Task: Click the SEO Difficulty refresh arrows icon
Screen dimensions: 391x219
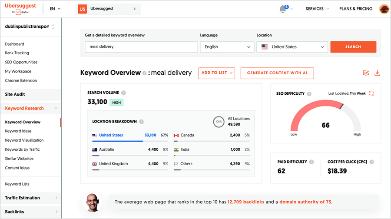Action: [371, 93]
